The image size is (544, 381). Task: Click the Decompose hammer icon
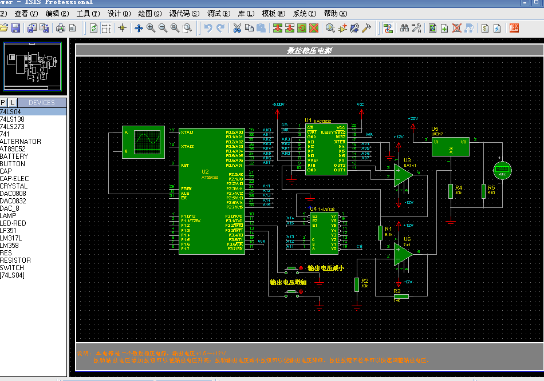tap(366, 28)
